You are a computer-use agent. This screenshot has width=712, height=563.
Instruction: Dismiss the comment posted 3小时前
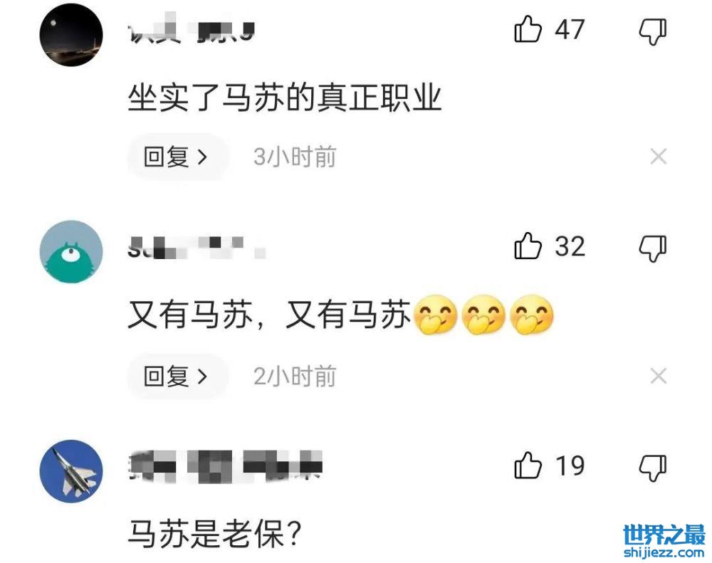pos(659,157)
